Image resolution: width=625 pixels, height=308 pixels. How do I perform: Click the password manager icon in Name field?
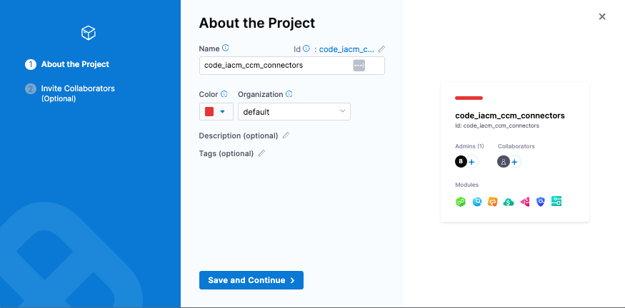(359, 66)
